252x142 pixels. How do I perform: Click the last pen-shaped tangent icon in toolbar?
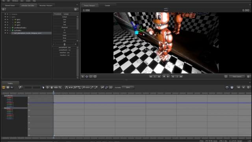click(96, 88)
